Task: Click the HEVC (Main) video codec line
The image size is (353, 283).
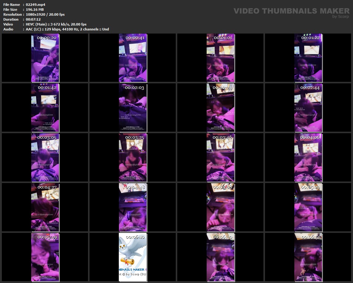Action: [56, 24]
